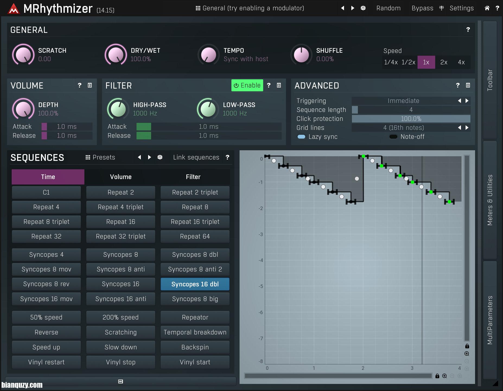Open the Volume panel detail editor icon
503x391 pixels.
[90, 85]
